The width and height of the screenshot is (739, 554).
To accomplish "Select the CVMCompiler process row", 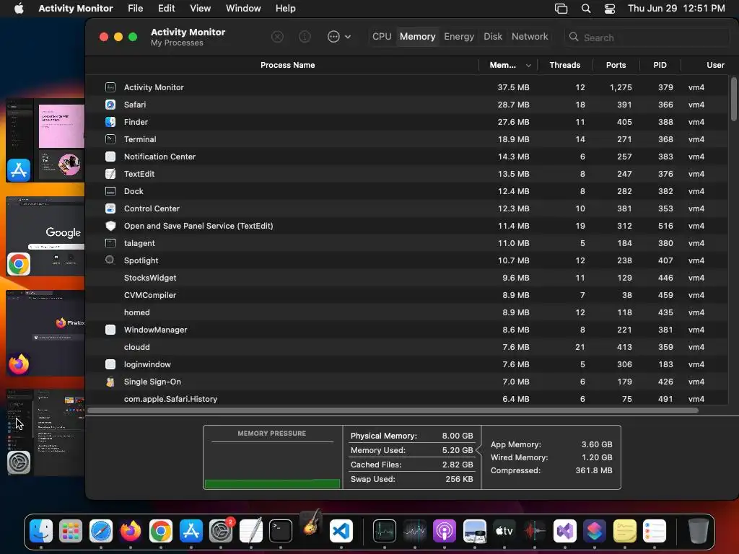I will [x=407, y=295].
